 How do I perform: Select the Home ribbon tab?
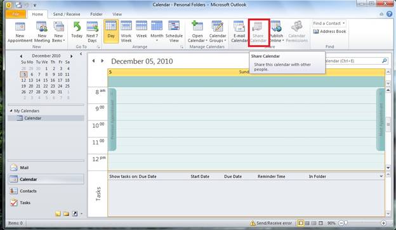point(37,15)
